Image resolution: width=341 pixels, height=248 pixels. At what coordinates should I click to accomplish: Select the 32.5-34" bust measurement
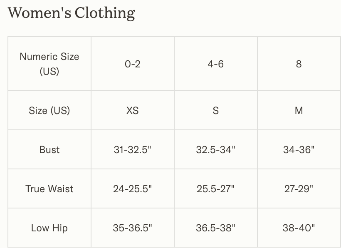[215, 150]
